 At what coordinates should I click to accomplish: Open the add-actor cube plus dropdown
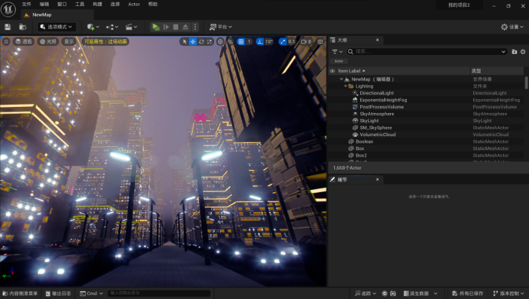coord(93,27)
